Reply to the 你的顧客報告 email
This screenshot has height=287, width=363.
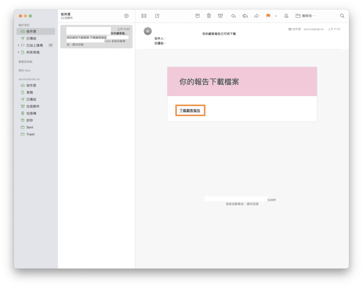(x=233, y=16)
